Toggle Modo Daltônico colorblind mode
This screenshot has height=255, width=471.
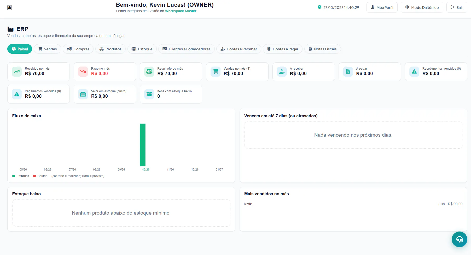[422, 7]
